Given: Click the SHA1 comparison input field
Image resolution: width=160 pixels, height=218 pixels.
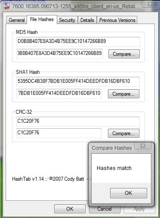Looking at the screenshot, I should click(59, 94).
